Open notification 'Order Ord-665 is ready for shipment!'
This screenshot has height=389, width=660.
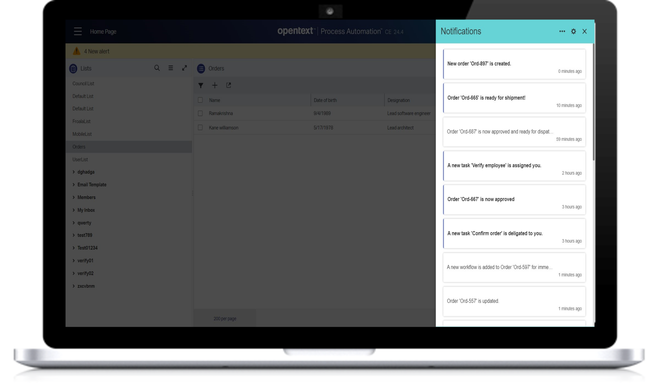point(514,98)
